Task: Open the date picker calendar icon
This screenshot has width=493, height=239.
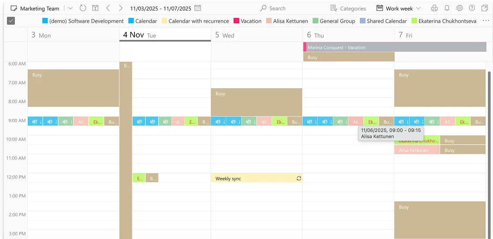Action: coord(197,8)
